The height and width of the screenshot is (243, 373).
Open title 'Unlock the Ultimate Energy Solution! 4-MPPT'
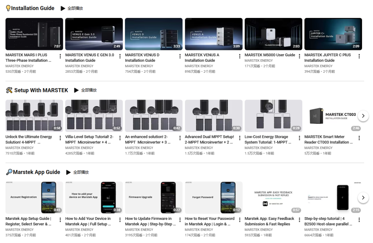click(29, 140)
